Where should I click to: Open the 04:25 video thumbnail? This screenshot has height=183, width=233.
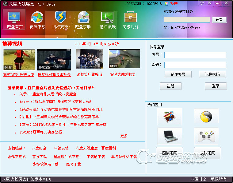[54, 60]
